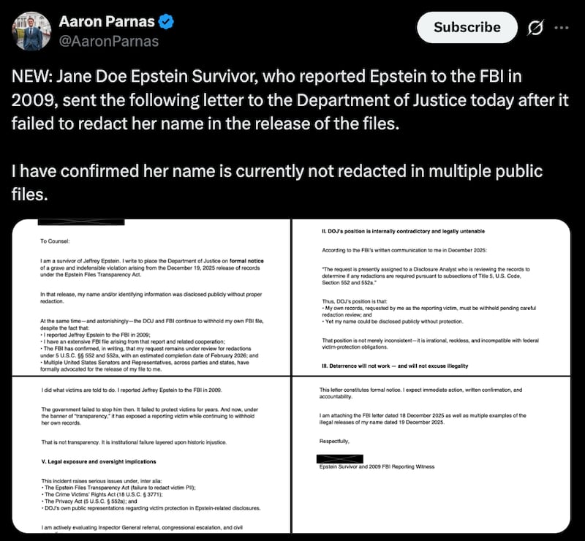Click the blue verified badge next to Aaron Parnas
Screen dimensions: 585x541
pyautogui.click(x=166, y=23)
